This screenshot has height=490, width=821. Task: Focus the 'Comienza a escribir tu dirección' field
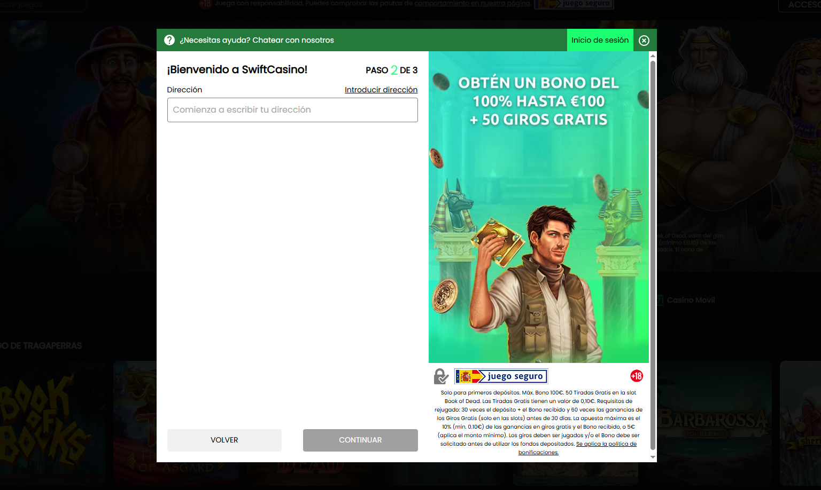[292, 110]
